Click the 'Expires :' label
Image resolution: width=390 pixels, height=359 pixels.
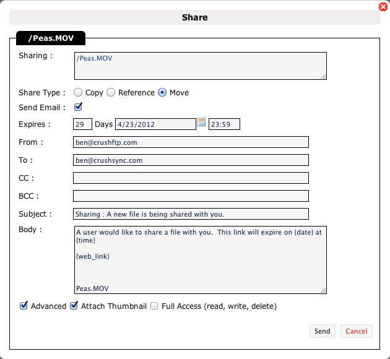coord(35,124)
